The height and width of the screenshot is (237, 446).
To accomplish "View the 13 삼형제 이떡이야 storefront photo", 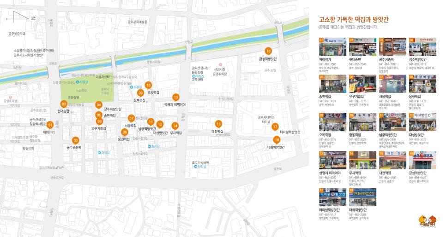I will (x=332, y=160).
